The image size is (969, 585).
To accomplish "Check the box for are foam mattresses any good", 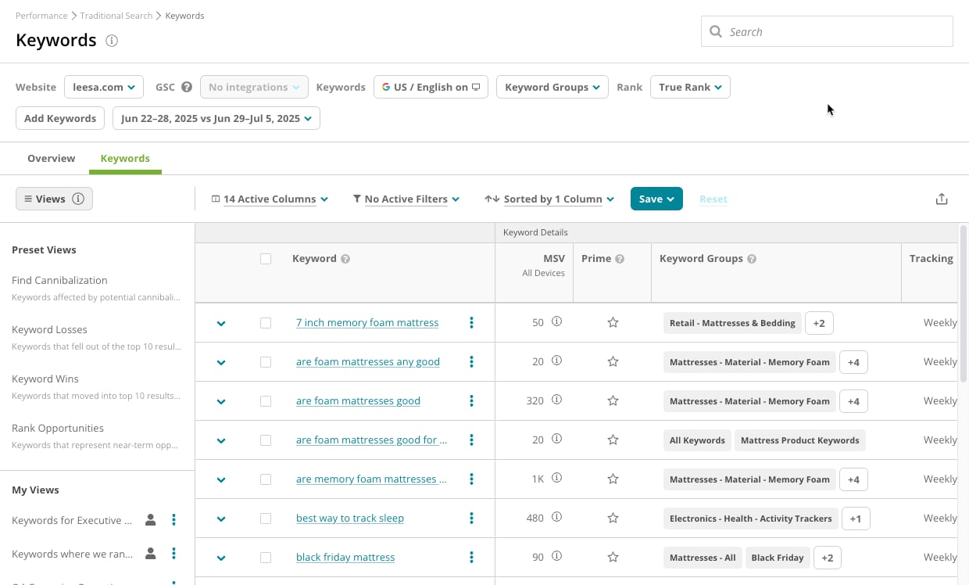I will click(266, 362).
